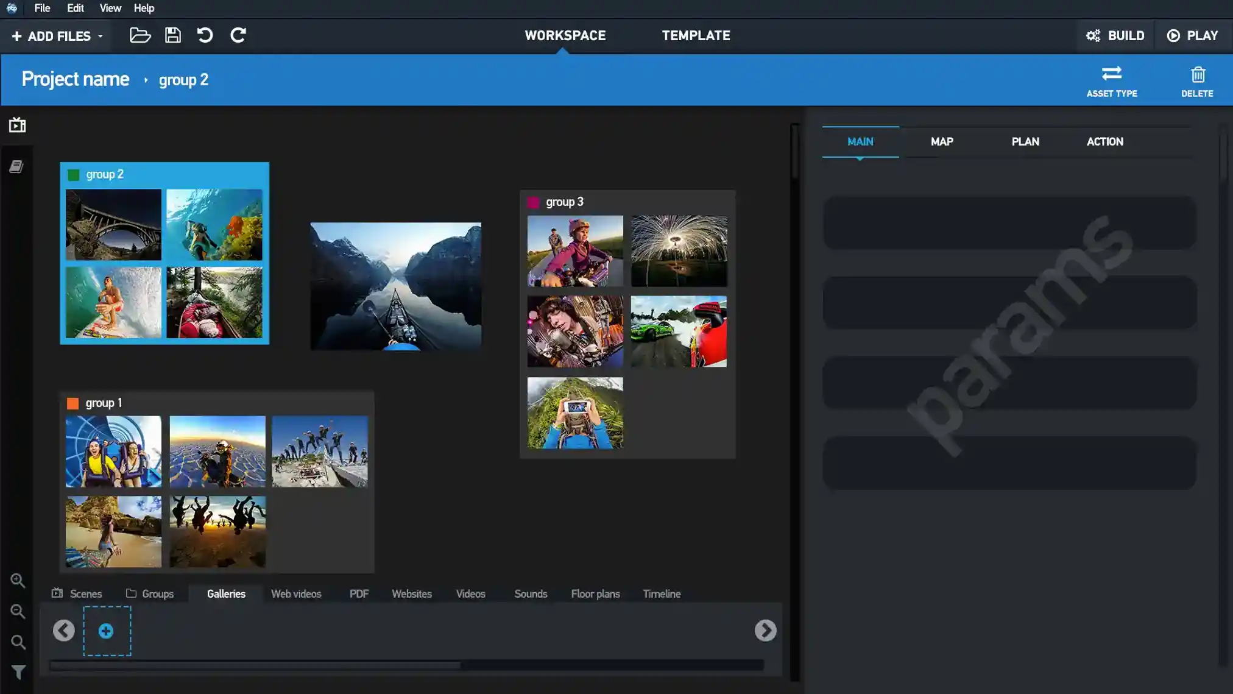Toggle the MAIN panel view
1233x694 pixels.
click(861, 141)
